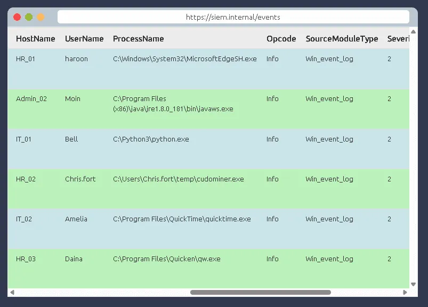428x307 pixels.
Task: Select the HR_01 host cell
Action: [x=26, y=59]
